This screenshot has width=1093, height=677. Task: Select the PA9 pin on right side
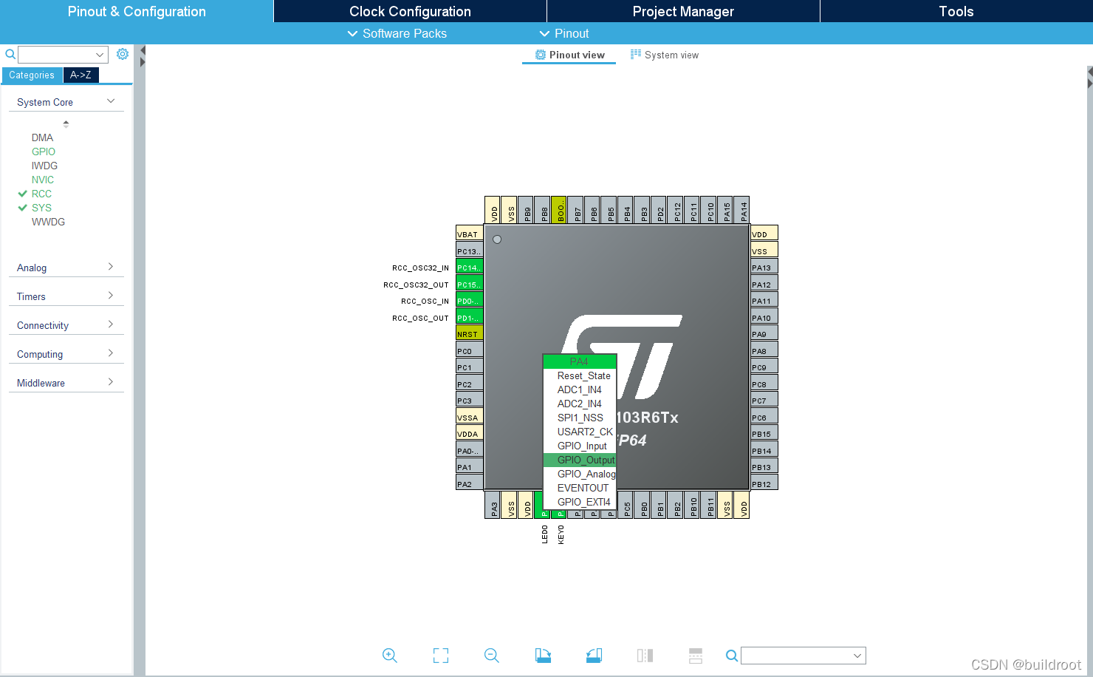tap(764, 333)
